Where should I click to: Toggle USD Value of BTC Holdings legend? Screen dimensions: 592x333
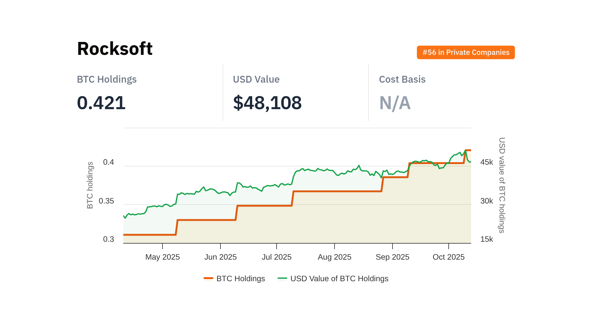[x=339, y=278]
